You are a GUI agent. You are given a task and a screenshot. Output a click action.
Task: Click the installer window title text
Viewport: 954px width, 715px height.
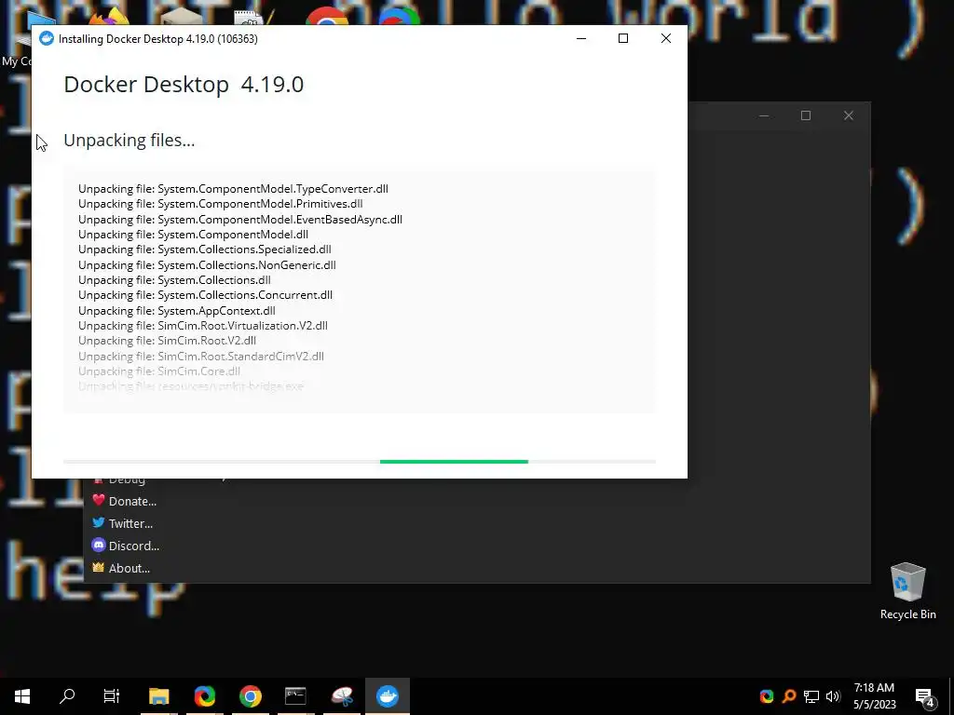coord(158,39)
